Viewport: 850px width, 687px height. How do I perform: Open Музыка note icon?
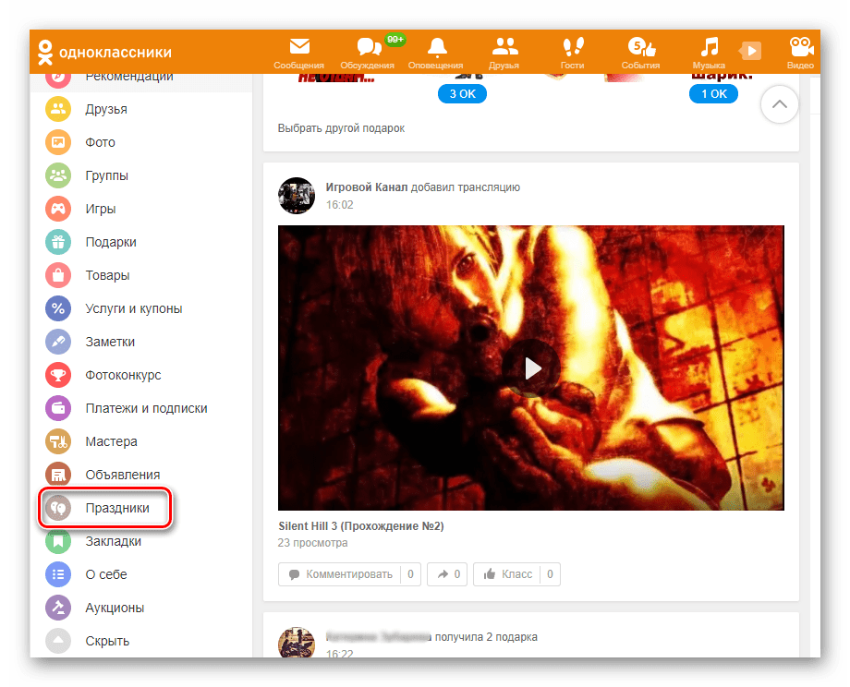[x=709, y=46]
